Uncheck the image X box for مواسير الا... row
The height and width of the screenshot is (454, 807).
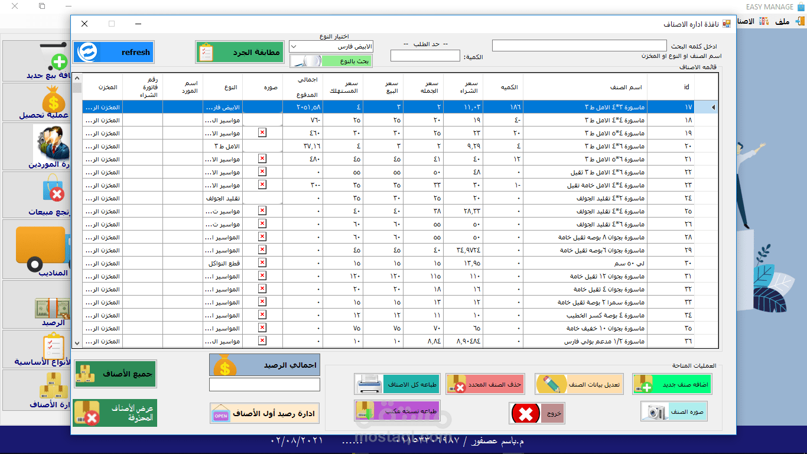(x=262, y=132)
